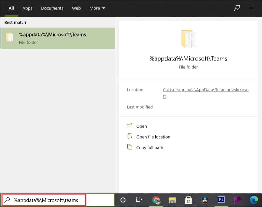Viewport: 262px width, 207px height.
Task: Switch to Photoshop on the taskbar
Action: [x=221, y=200]
